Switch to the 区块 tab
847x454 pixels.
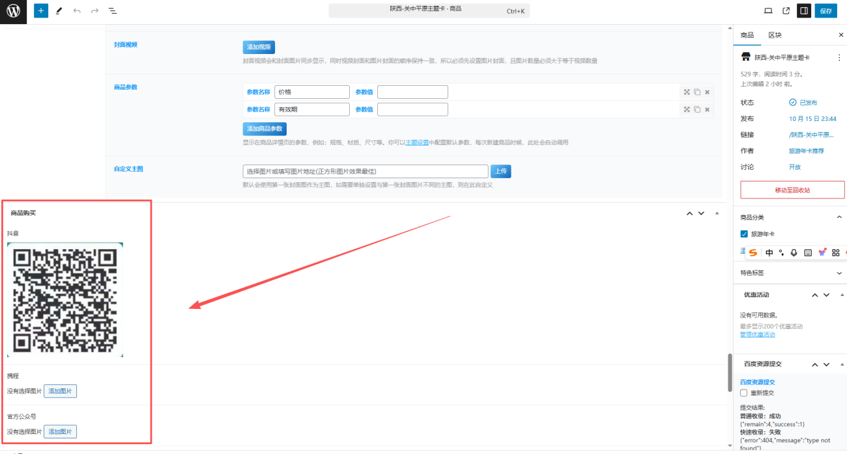tap(775, 35)
